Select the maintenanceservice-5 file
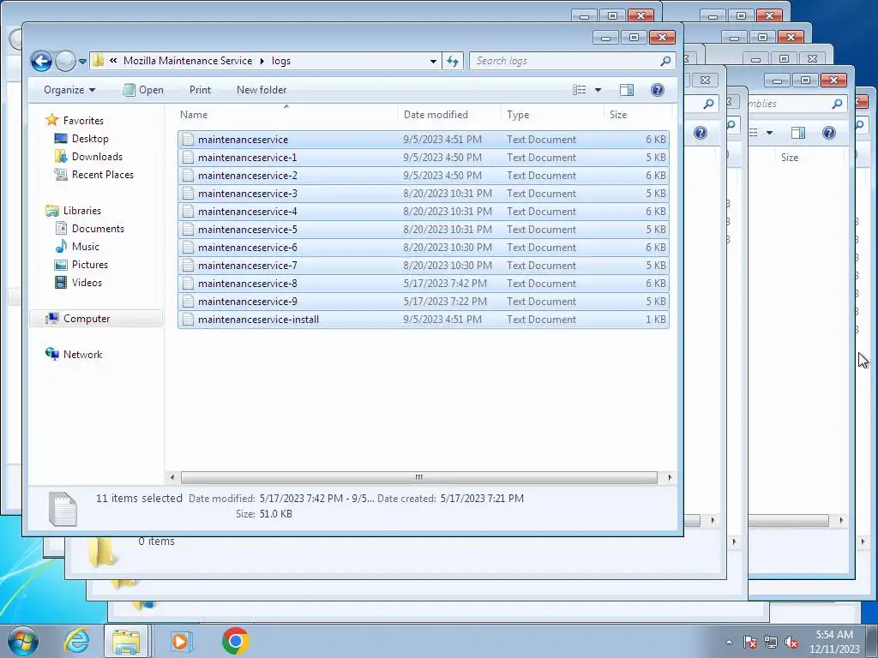878x658 pixels. (424, 230)
